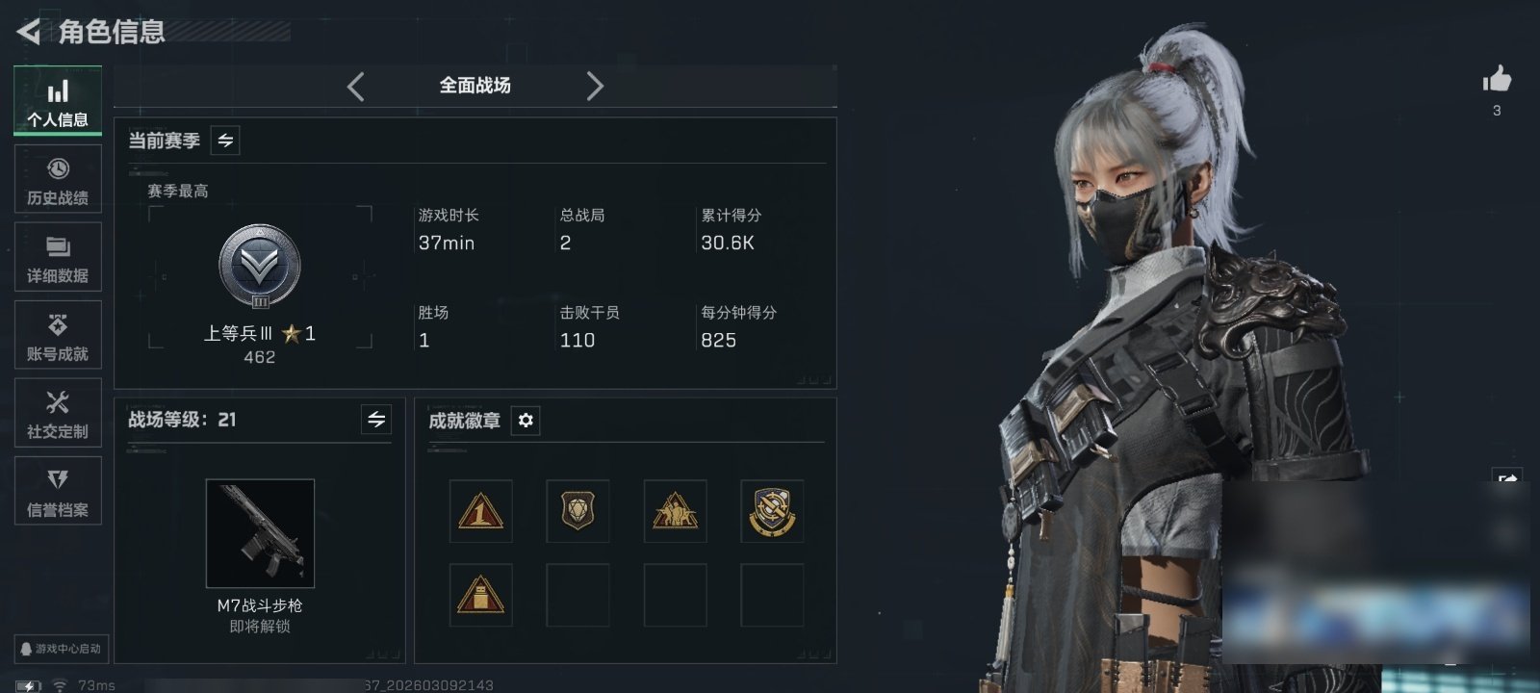1540x693 pixels.
Task: Toggle the battlefield level swap button
Action: pyautogui.click(x=376, y=420)
